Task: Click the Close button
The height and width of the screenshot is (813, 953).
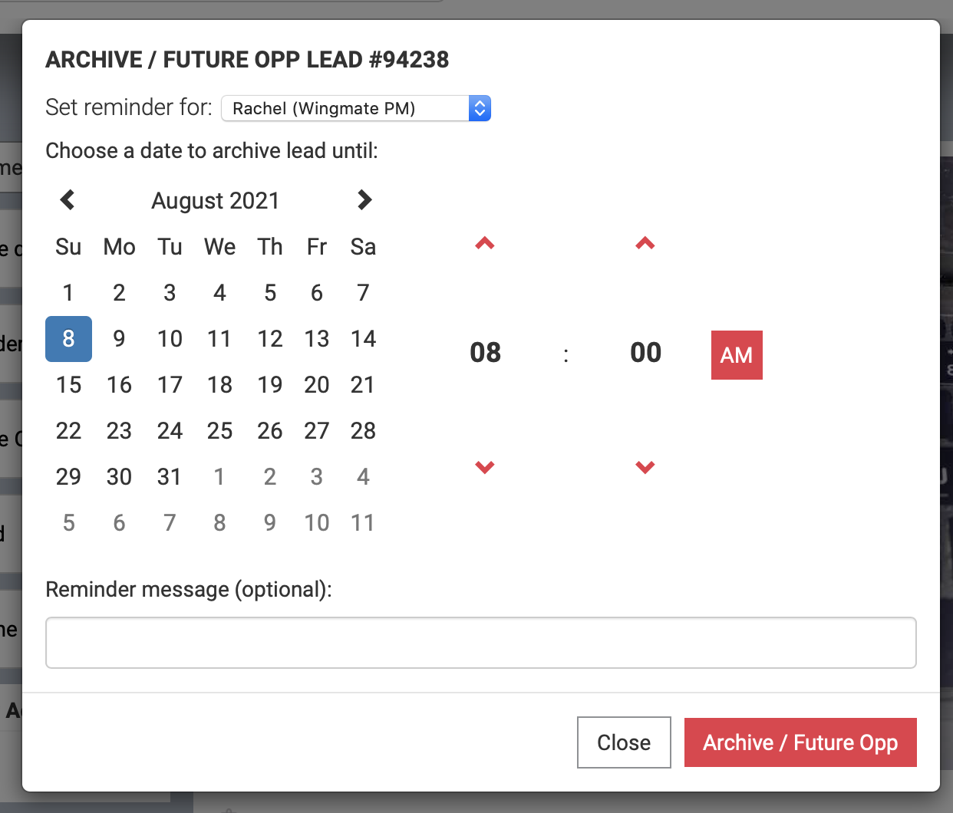Action: tap(624, 742)
